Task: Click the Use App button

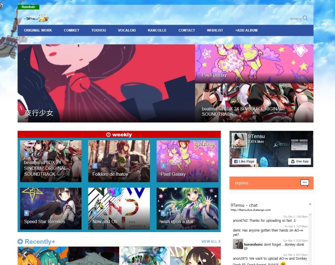Action: pyautogui.click(x=299, y=162)
